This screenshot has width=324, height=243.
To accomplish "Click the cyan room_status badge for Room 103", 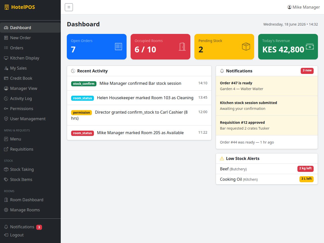I will click(x=83, y=98).
